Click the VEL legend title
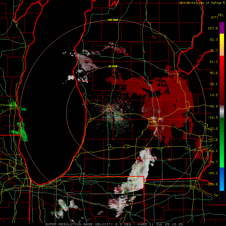 point(220,15)
